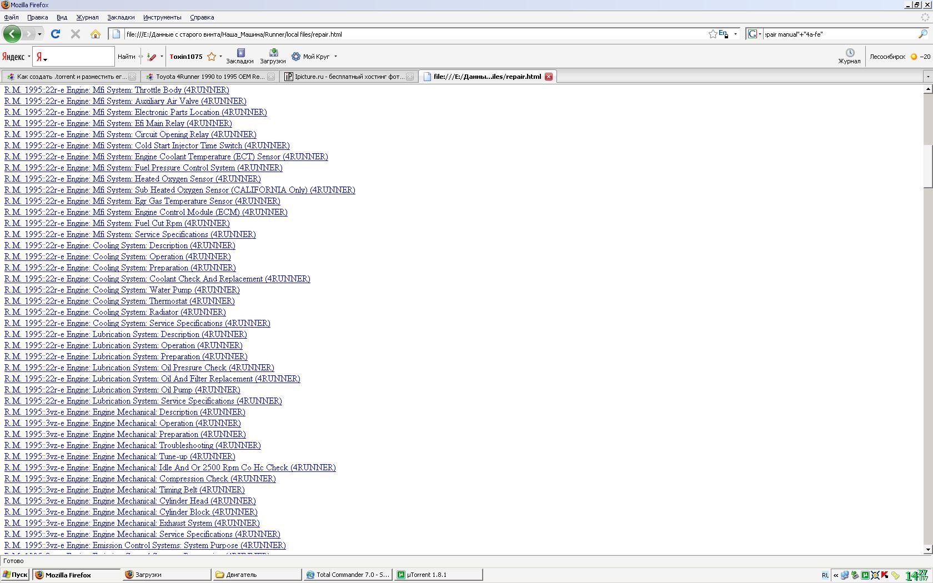Screen dimensions: 933x583
Task: Close the repair.html tab with red X
Action: [x=549, y=77]
